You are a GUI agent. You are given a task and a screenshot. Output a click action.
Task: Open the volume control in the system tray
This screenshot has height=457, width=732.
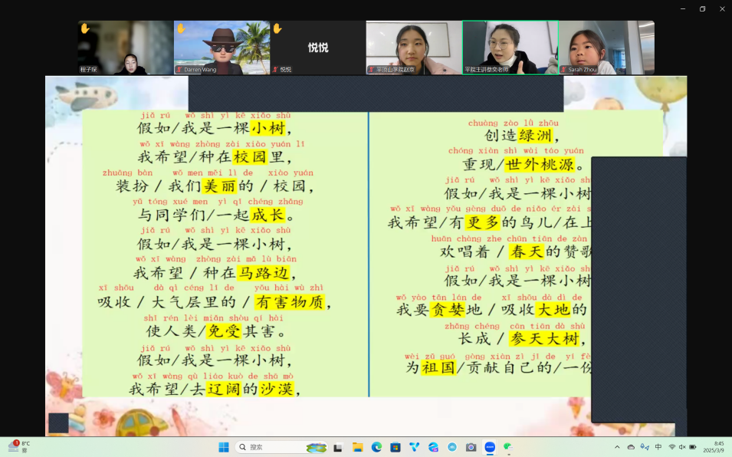click(x=682, y=447)
